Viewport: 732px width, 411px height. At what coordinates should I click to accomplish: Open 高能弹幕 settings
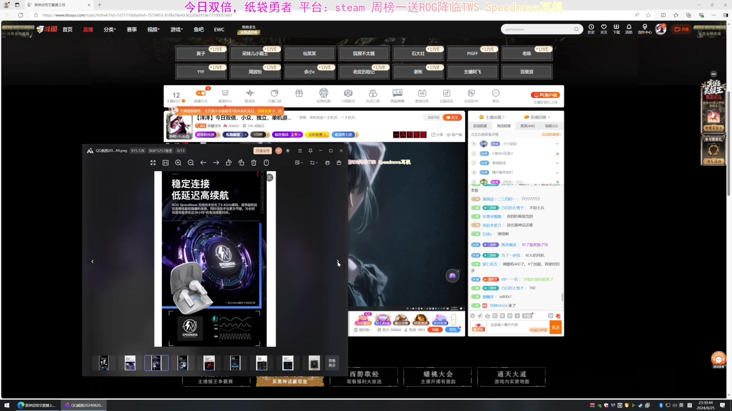pyautogui.click(x=397, y=96)
